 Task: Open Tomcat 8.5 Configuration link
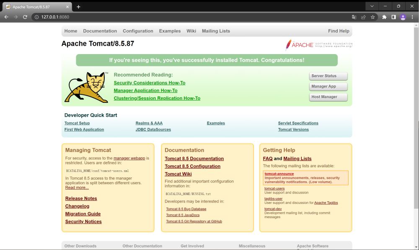click(192, 166)
